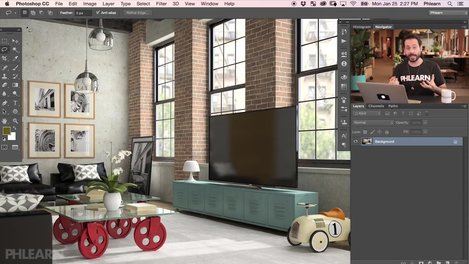The image size is (469, 264).
Task: Open the Info panel icon
Action: 344,64
